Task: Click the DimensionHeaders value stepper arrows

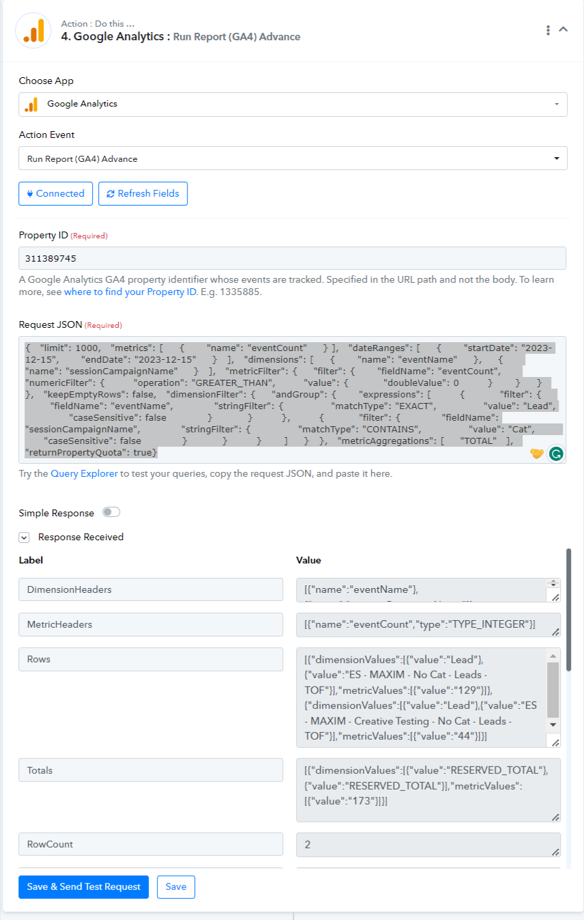Action: [x=553, y=583]
